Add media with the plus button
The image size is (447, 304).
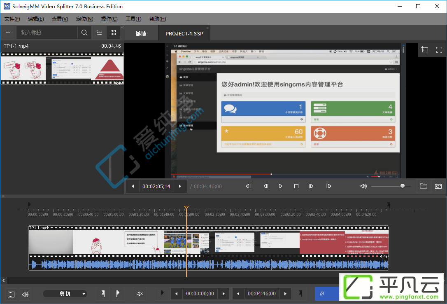pyautogui.click(x=8, y=33)
